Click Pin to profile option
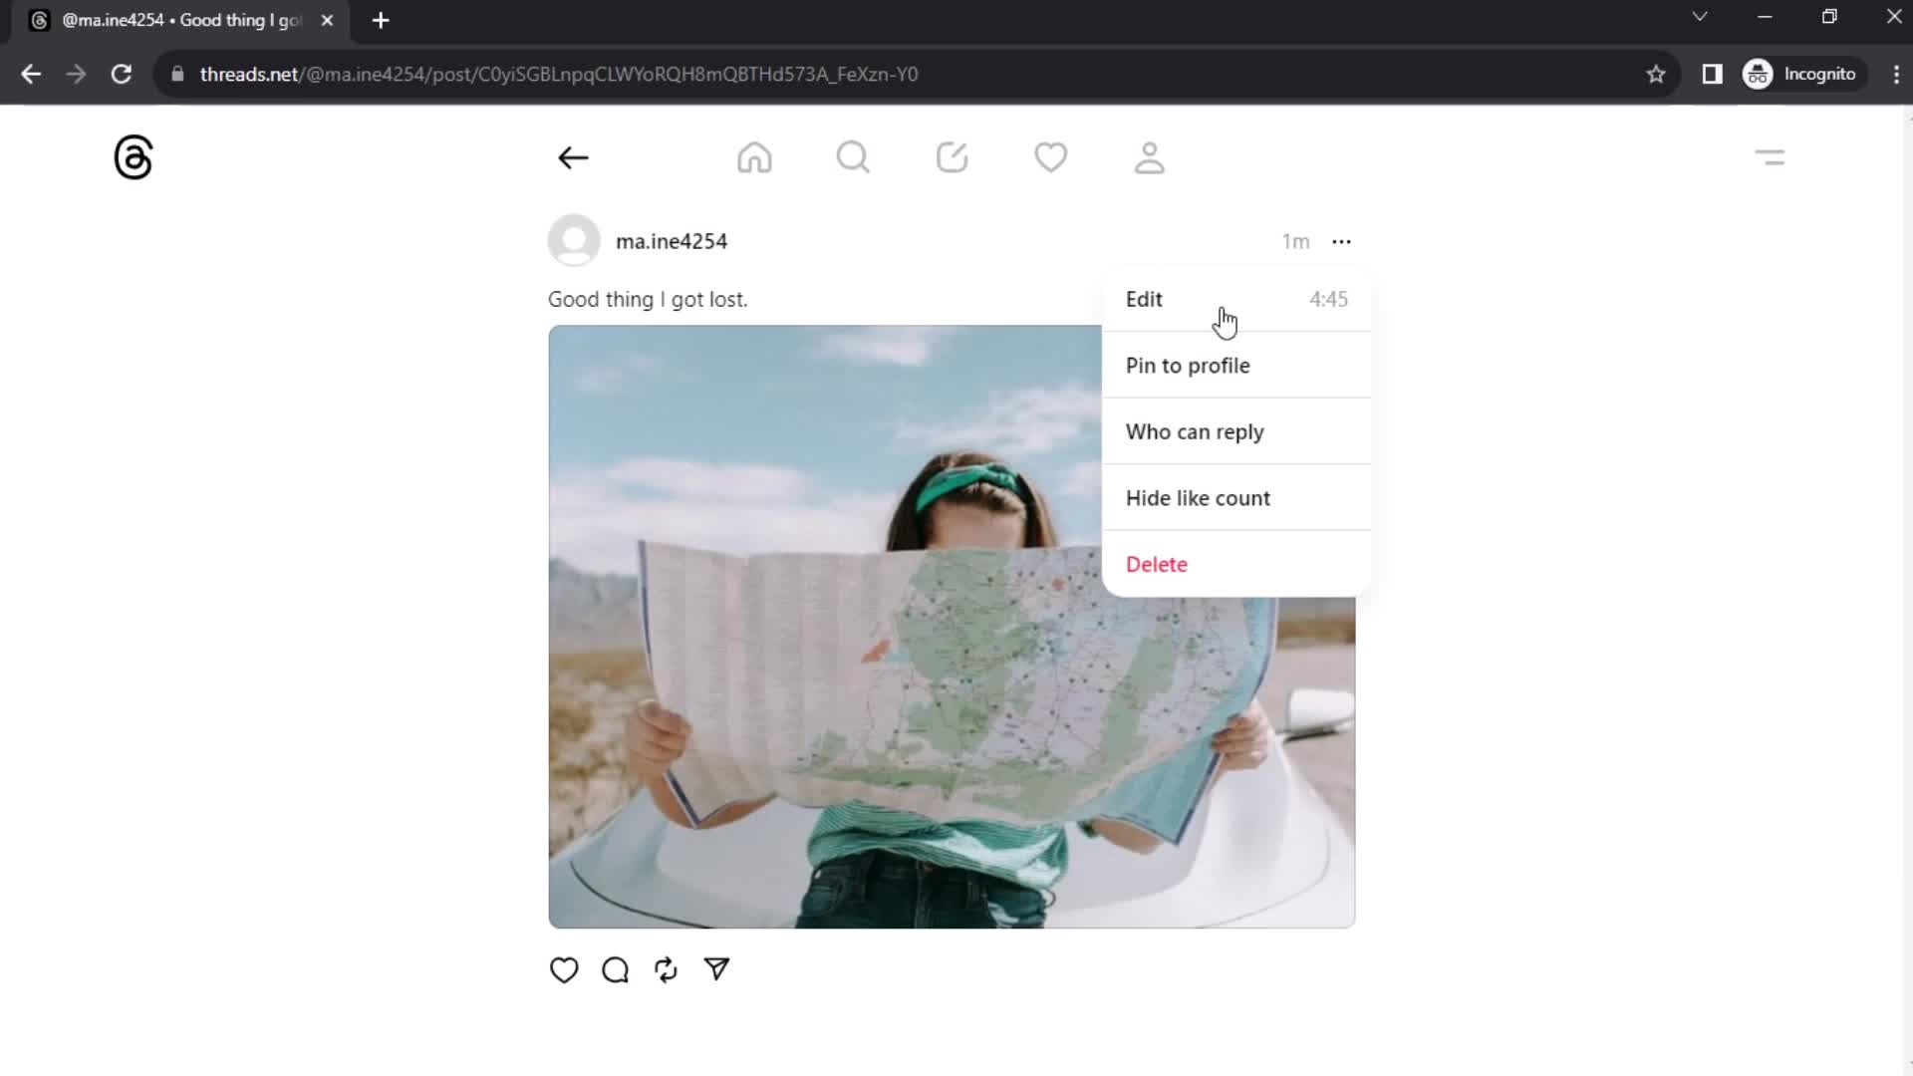 [1188, 366]
